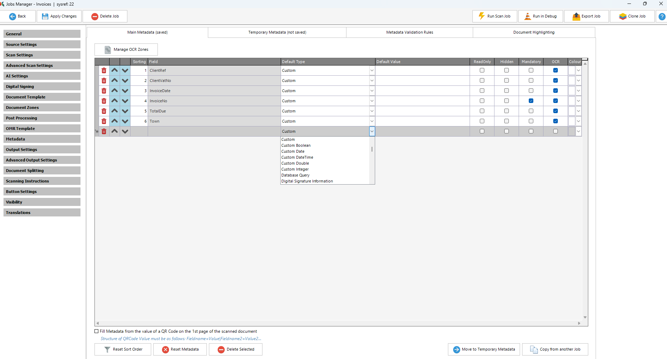Click Run in Debug cone icon
The image size is (667, 359).
pos(527,16)
